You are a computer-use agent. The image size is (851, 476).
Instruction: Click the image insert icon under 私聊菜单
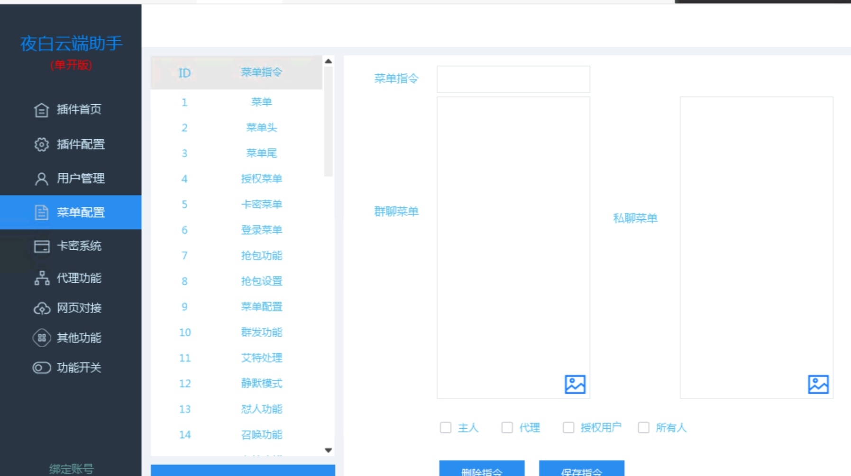(x=818, y=385)
